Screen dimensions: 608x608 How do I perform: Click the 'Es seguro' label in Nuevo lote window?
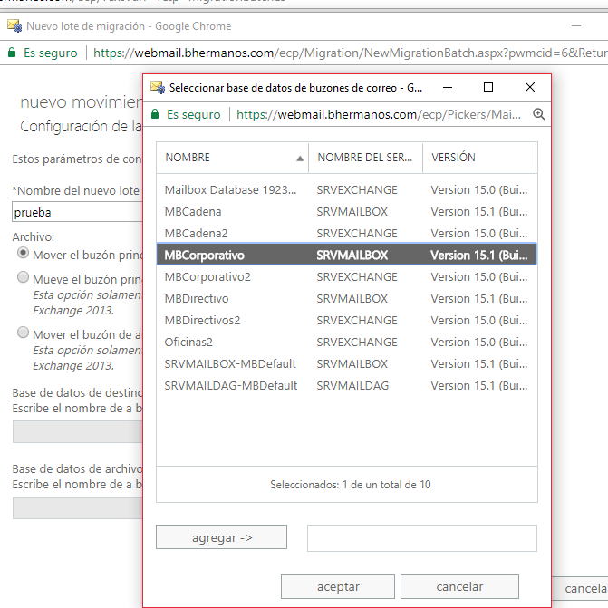51,53
